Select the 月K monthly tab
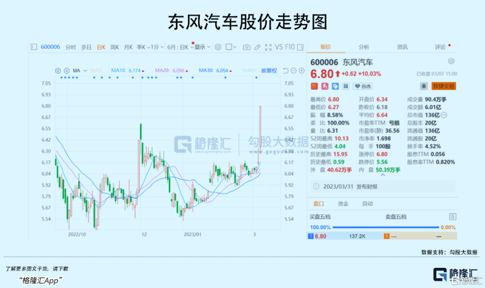The image size is (485, 288). (128, 47)
